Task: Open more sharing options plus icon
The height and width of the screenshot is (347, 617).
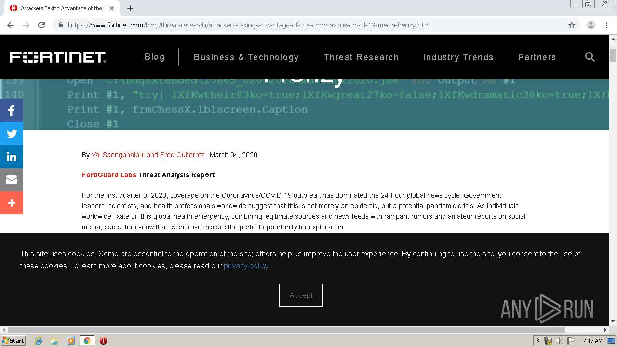Action: [x=12, y=203]
